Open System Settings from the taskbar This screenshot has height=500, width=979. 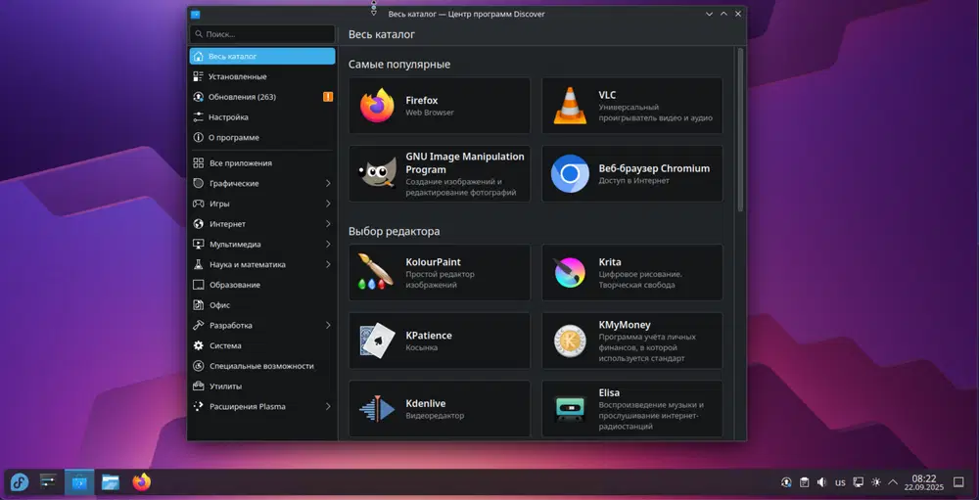point(48,481)
